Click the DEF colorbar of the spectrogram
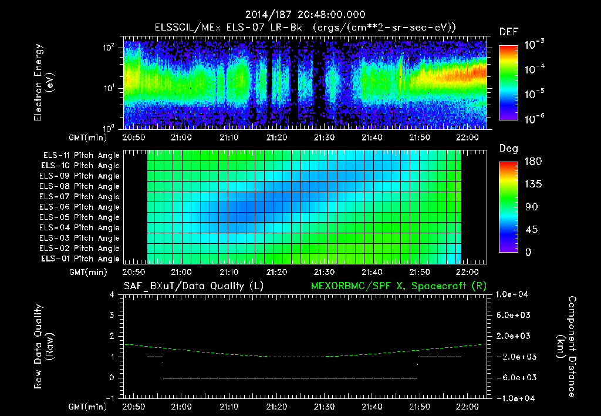Viewport: 601px width, 416px height. (508, 82)
